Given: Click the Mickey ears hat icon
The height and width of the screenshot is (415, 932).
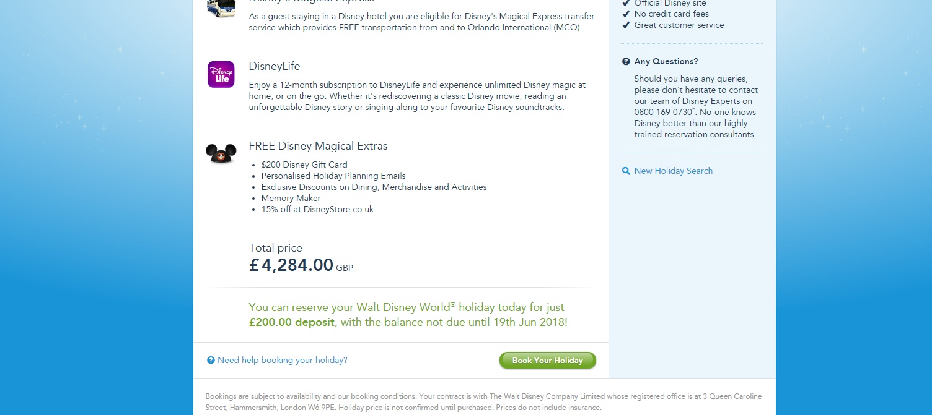Looking at the screenshot, I should (221, 153).
